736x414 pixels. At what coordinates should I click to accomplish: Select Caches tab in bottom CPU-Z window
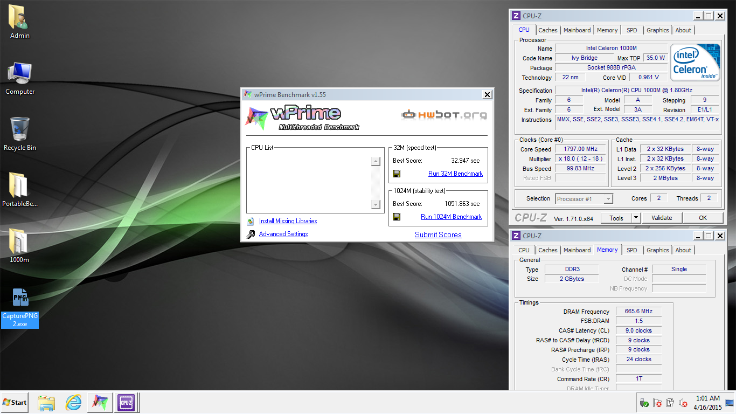[548, 250]
